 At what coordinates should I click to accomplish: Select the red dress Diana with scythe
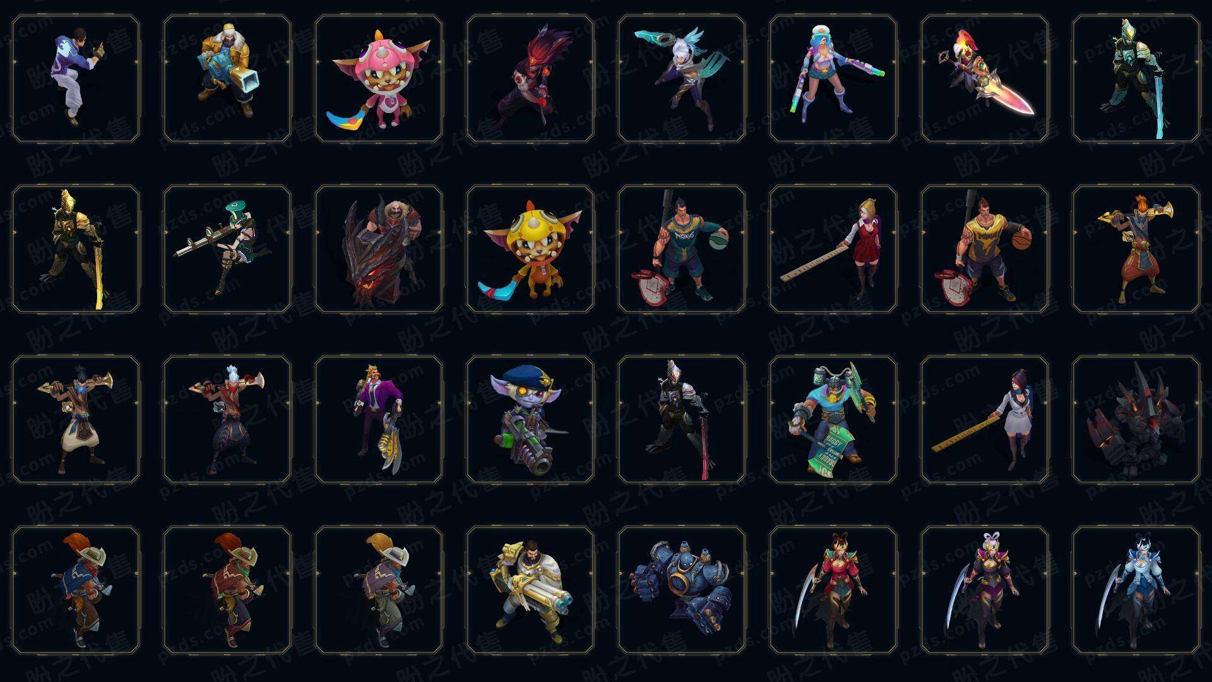(833, 590)
